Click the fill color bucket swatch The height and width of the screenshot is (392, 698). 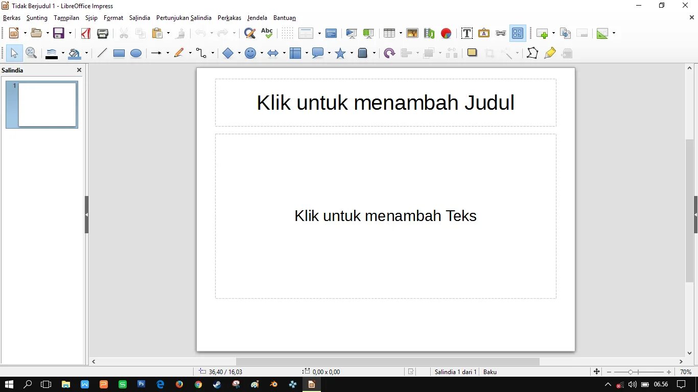pyautogui.click(x=75, y=53)
